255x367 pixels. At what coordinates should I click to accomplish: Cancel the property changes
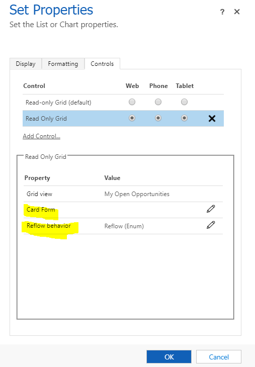pyautogui.click(x=219, y=357)
